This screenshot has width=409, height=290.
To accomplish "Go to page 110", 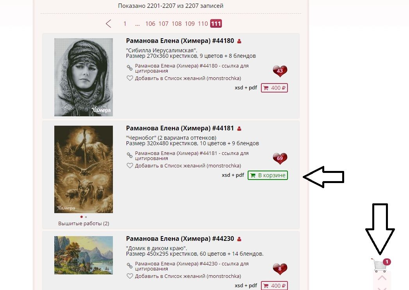I will tap(203, 24).
